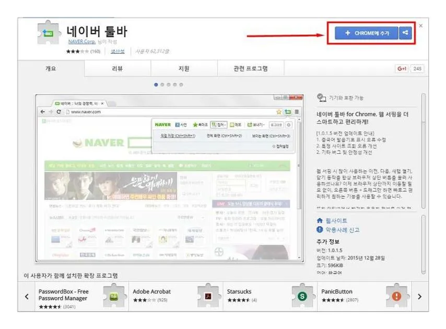Open the preview browser hamburger menu

click(297, 112)
